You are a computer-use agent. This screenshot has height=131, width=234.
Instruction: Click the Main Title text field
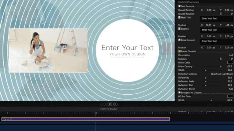216,19
